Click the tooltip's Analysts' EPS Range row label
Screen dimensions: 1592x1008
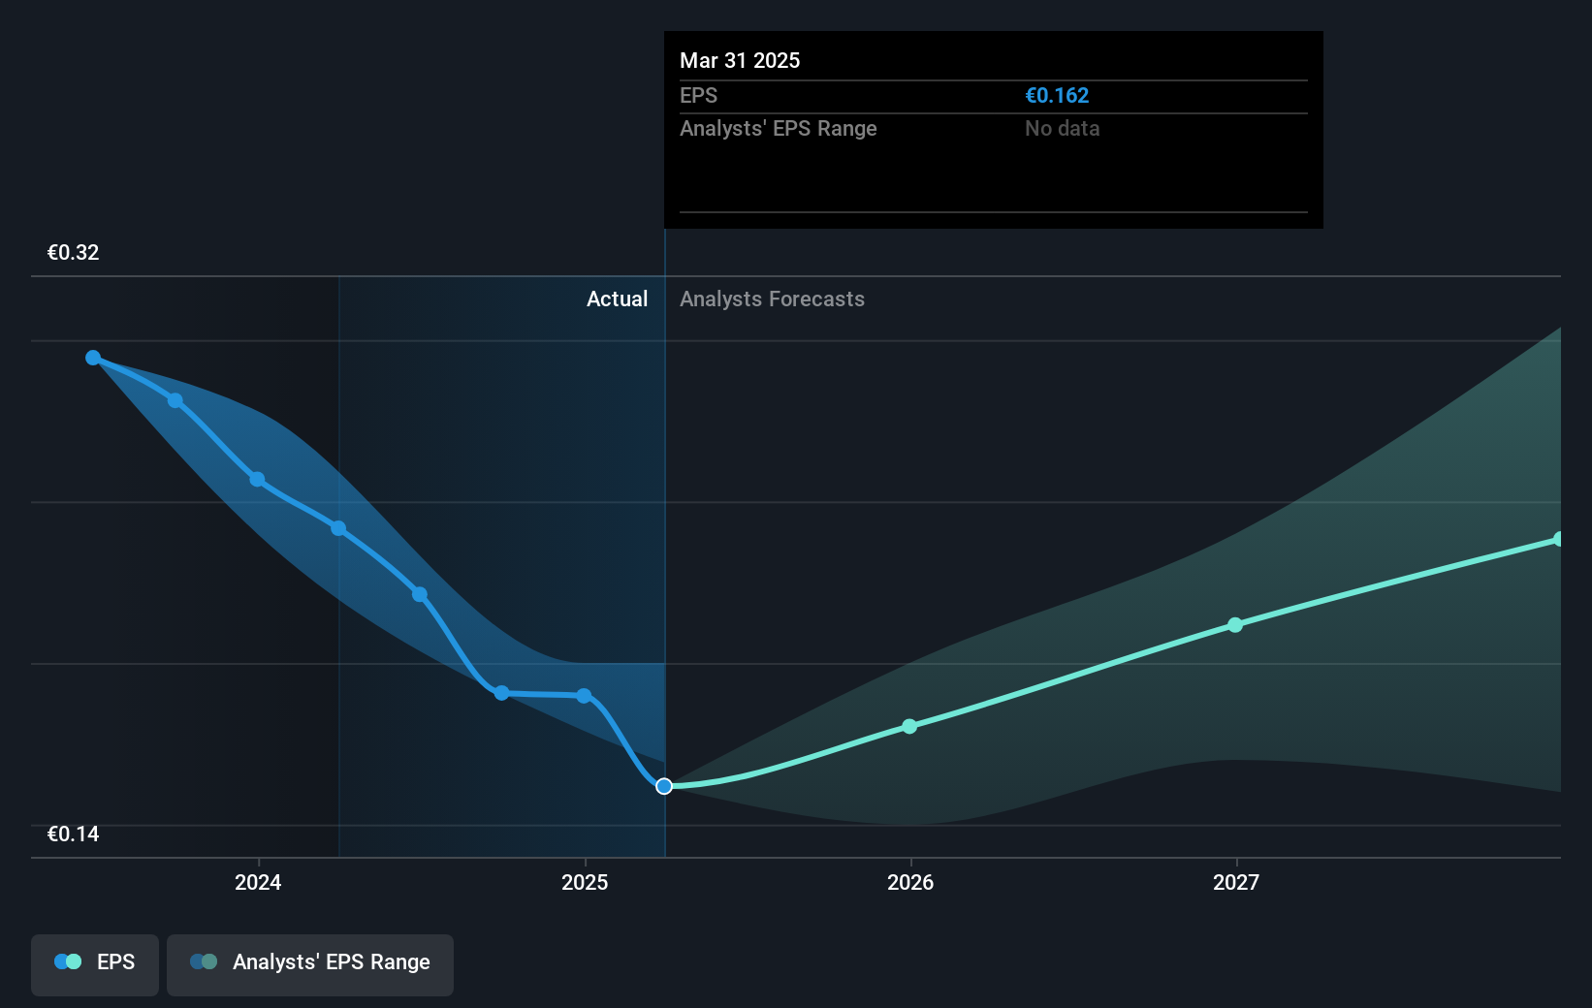779,128
